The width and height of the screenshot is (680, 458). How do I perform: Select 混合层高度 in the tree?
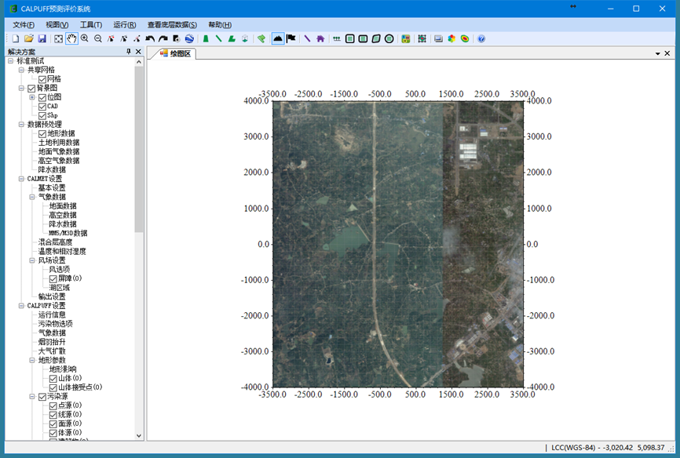[x=55, y=242]
